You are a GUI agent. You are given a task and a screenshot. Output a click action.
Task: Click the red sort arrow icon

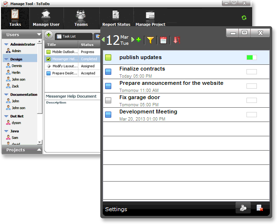pyautogui.click(x=177, y=40)
